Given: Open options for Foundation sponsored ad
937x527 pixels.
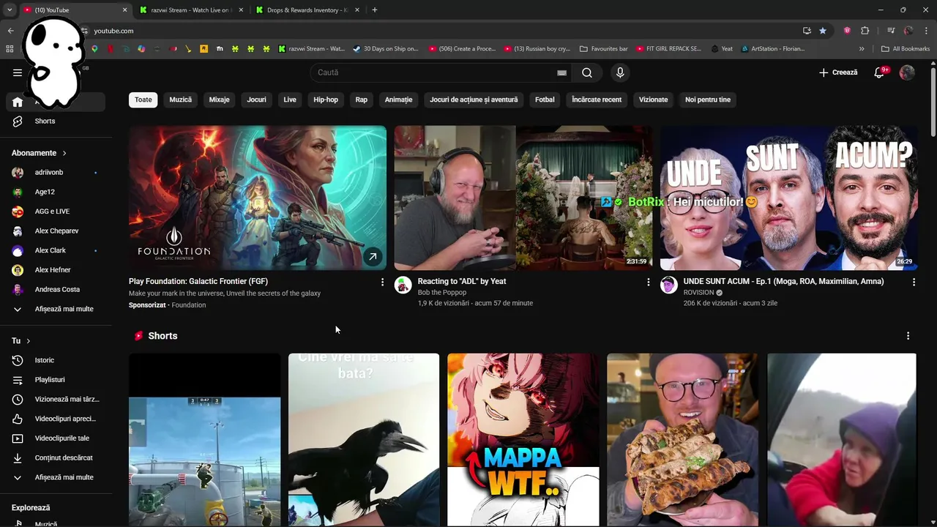Looking at the screenshot, I should (x=382, y=282).
